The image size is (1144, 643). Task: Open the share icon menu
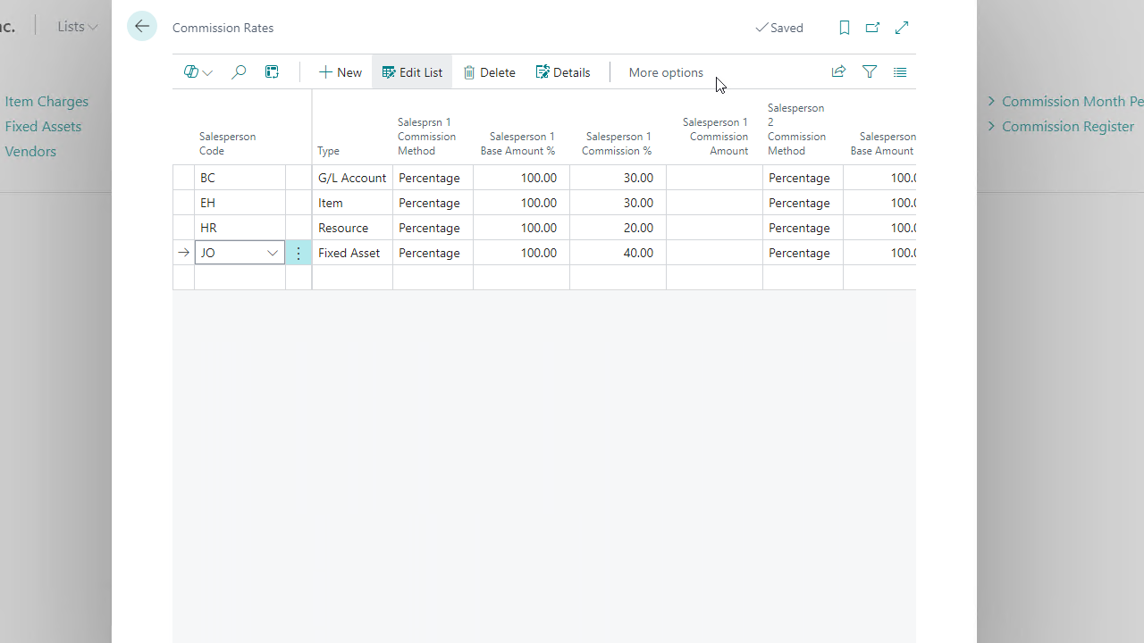tap(838, 72)
